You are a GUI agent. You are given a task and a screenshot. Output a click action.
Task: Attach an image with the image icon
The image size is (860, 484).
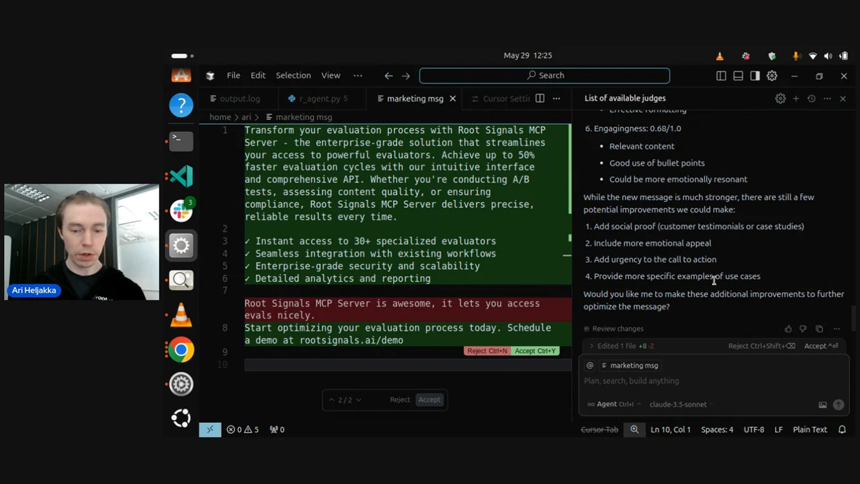coord(822,405)
